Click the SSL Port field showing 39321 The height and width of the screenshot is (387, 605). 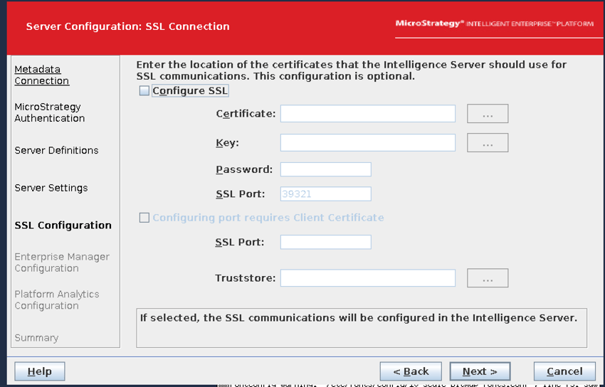(x=325, y=193)
